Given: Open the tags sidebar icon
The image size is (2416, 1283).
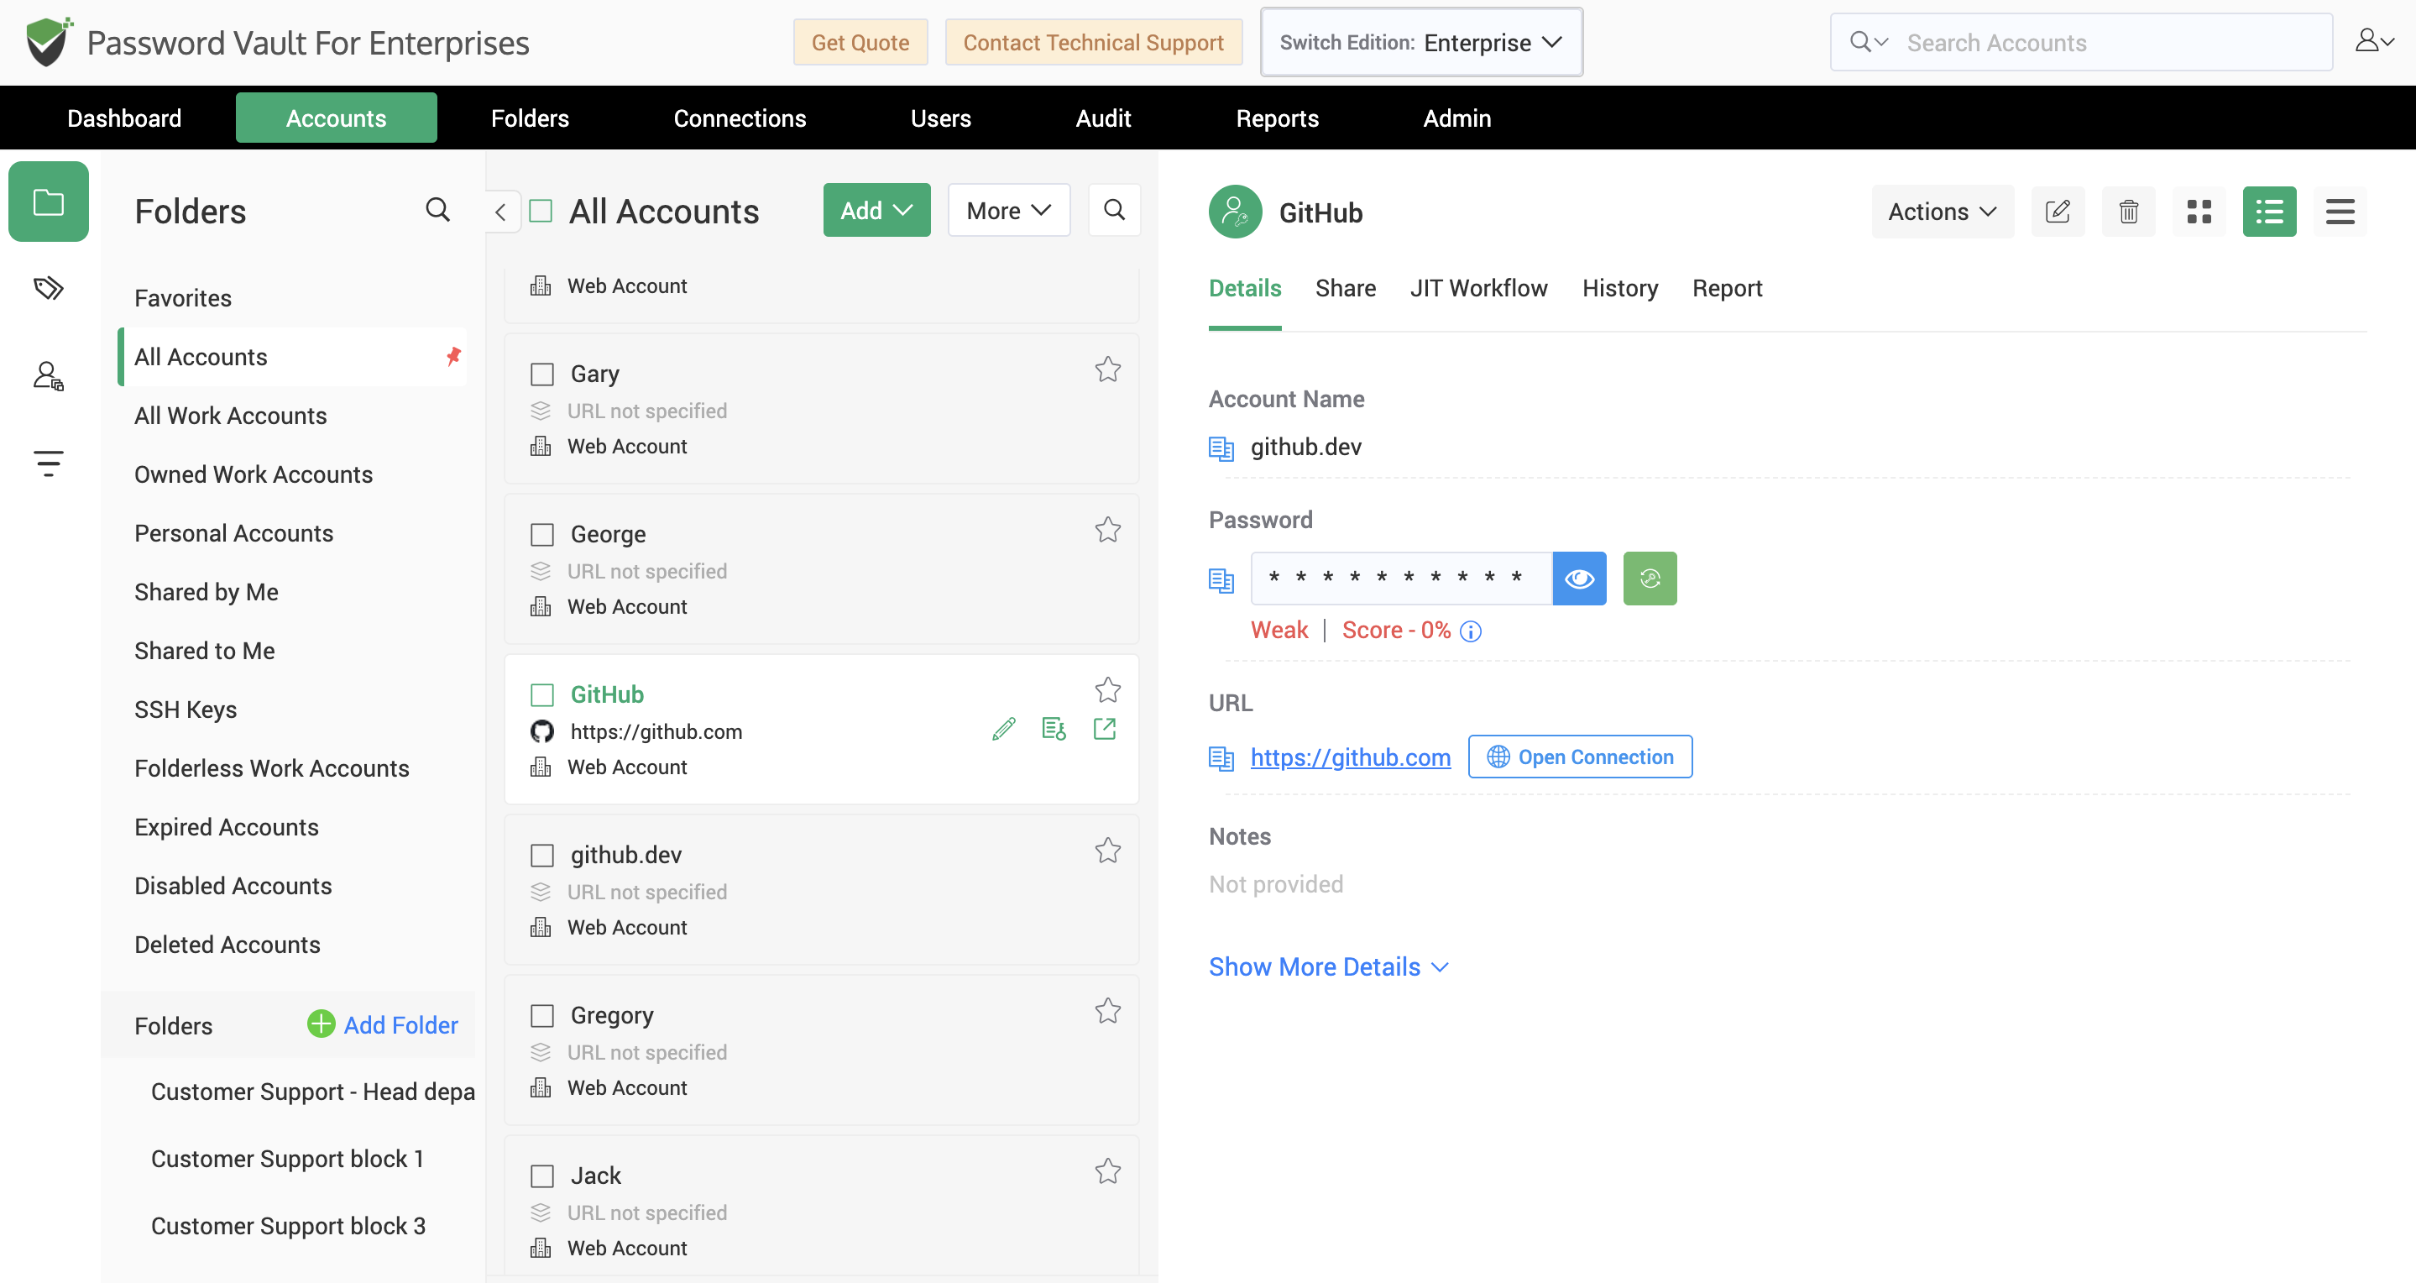Looking at the screenshot, I should click(x=49, y=288).
